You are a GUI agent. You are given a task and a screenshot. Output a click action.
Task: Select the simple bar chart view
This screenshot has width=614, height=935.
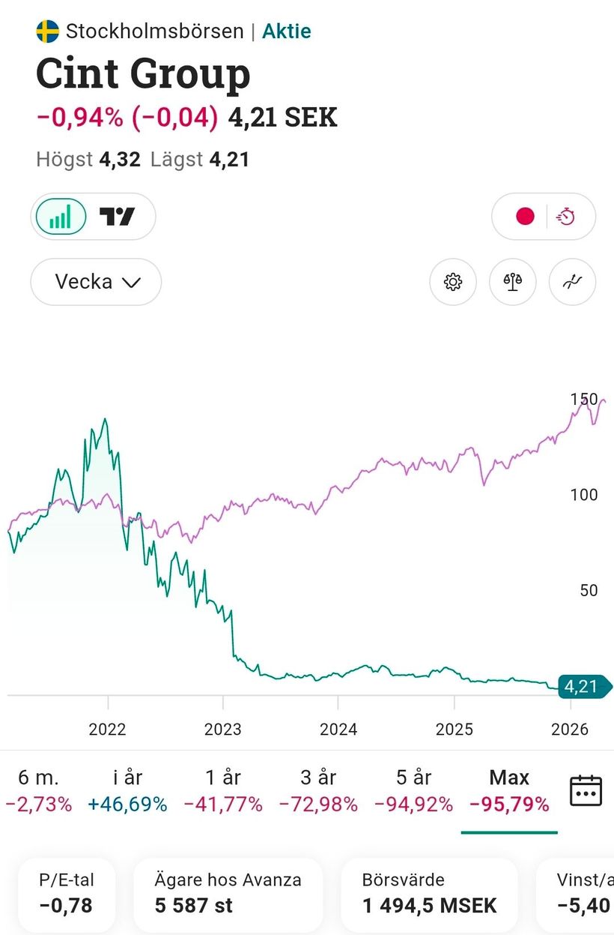[x=61, y=217]
